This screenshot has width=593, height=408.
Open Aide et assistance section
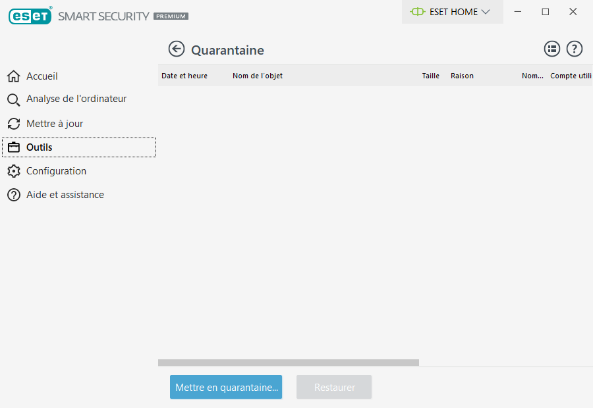(65, 195)
